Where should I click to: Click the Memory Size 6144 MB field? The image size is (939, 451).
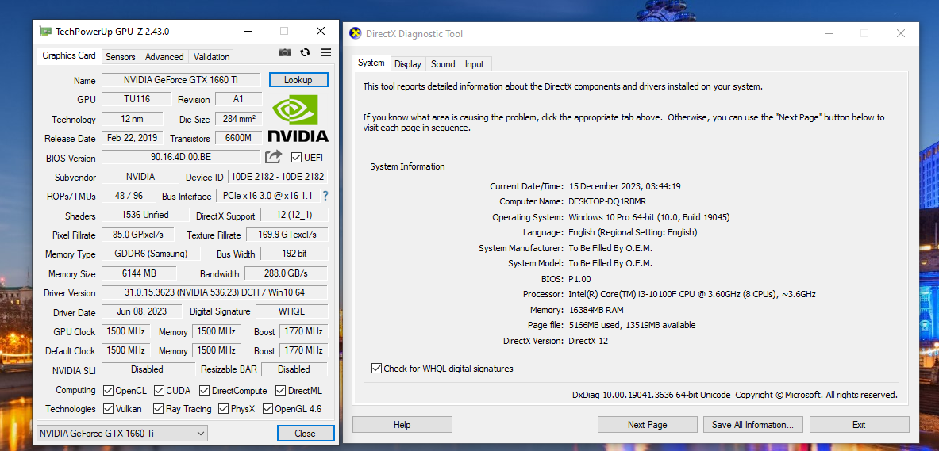click(x=139, y=273)
